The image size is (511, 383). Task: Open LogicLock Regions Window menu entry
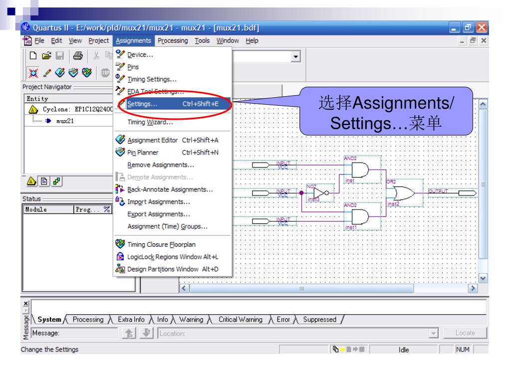[172, 257]
